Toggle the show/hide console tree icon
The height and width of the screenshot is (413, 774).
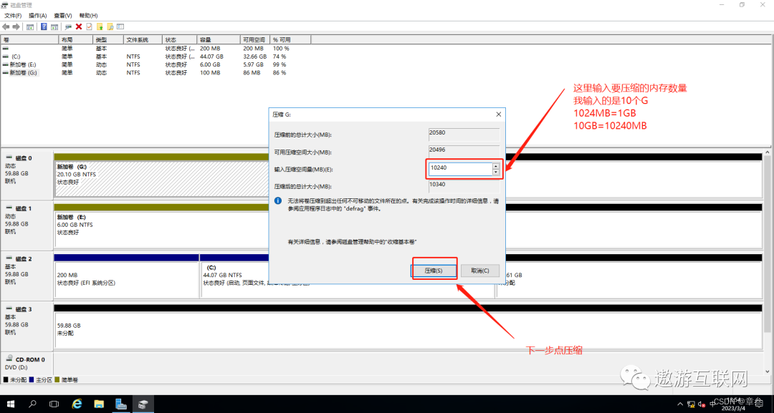coord(30,26)
